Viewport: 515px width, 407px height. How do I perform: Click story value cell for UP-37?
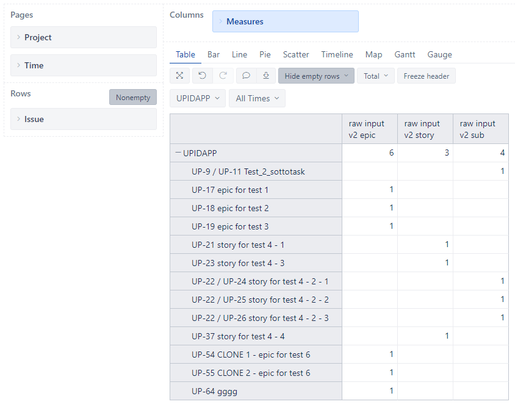pos(425,336)
